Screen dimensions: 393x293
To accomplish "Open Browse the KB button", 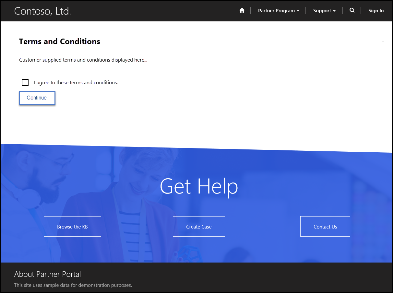I will [72, 226].
